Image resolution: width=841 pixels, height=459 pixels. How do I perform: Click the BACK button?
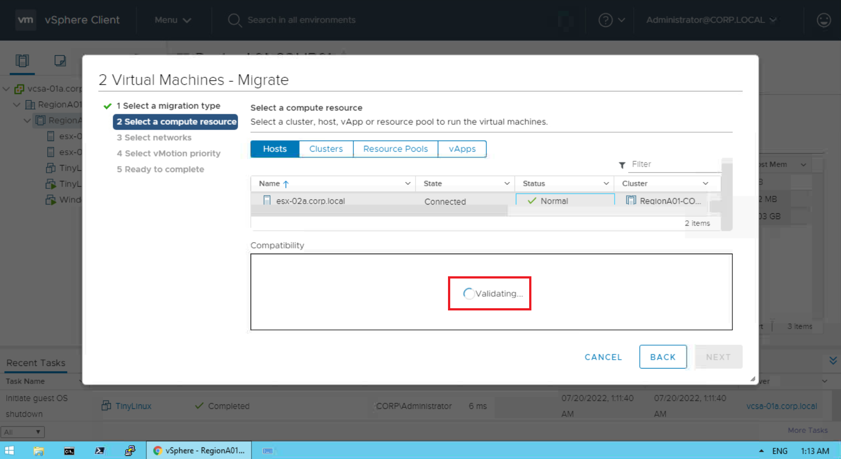click(663, 357)
